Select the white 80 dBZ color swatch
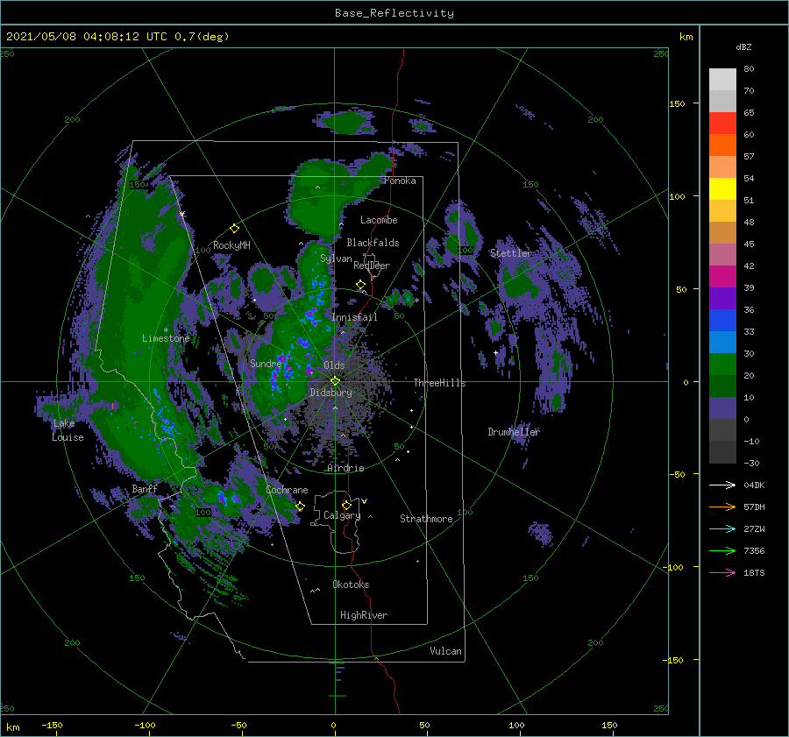 coord(722,79)
